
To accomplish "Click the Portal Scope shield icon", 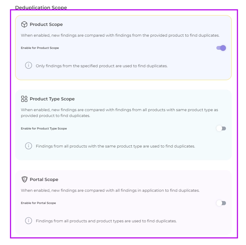I will [x=24, y=180].
